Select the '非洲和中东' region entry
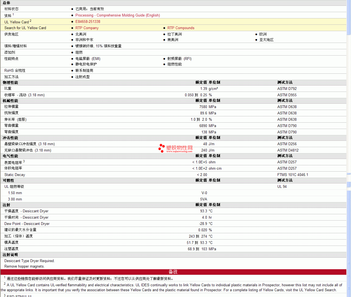 pos(84,40)
